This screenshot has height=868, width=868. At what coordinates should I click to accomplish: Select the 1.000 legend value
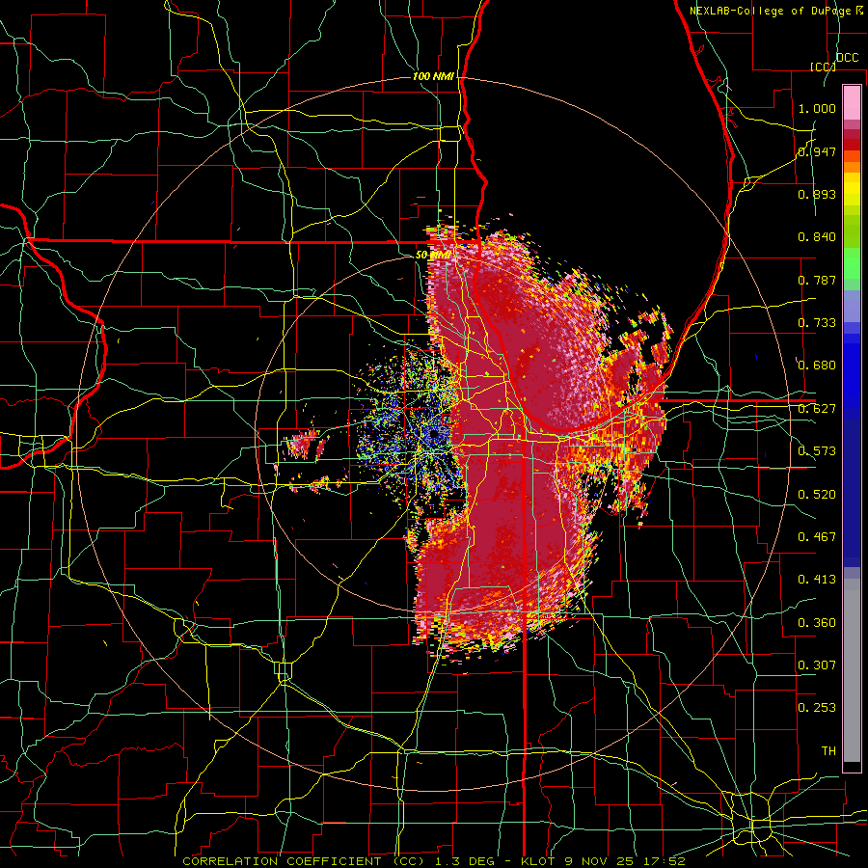click(817, 108)
